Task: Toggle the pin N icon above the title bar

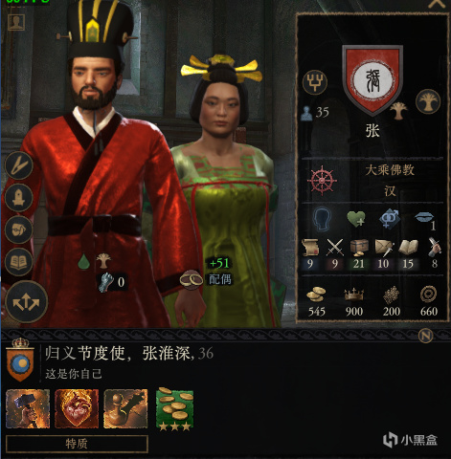Action: [426, 336]
